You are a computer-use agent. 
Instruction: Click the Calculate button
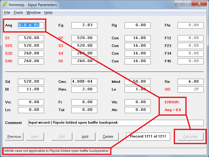point(190,136)
